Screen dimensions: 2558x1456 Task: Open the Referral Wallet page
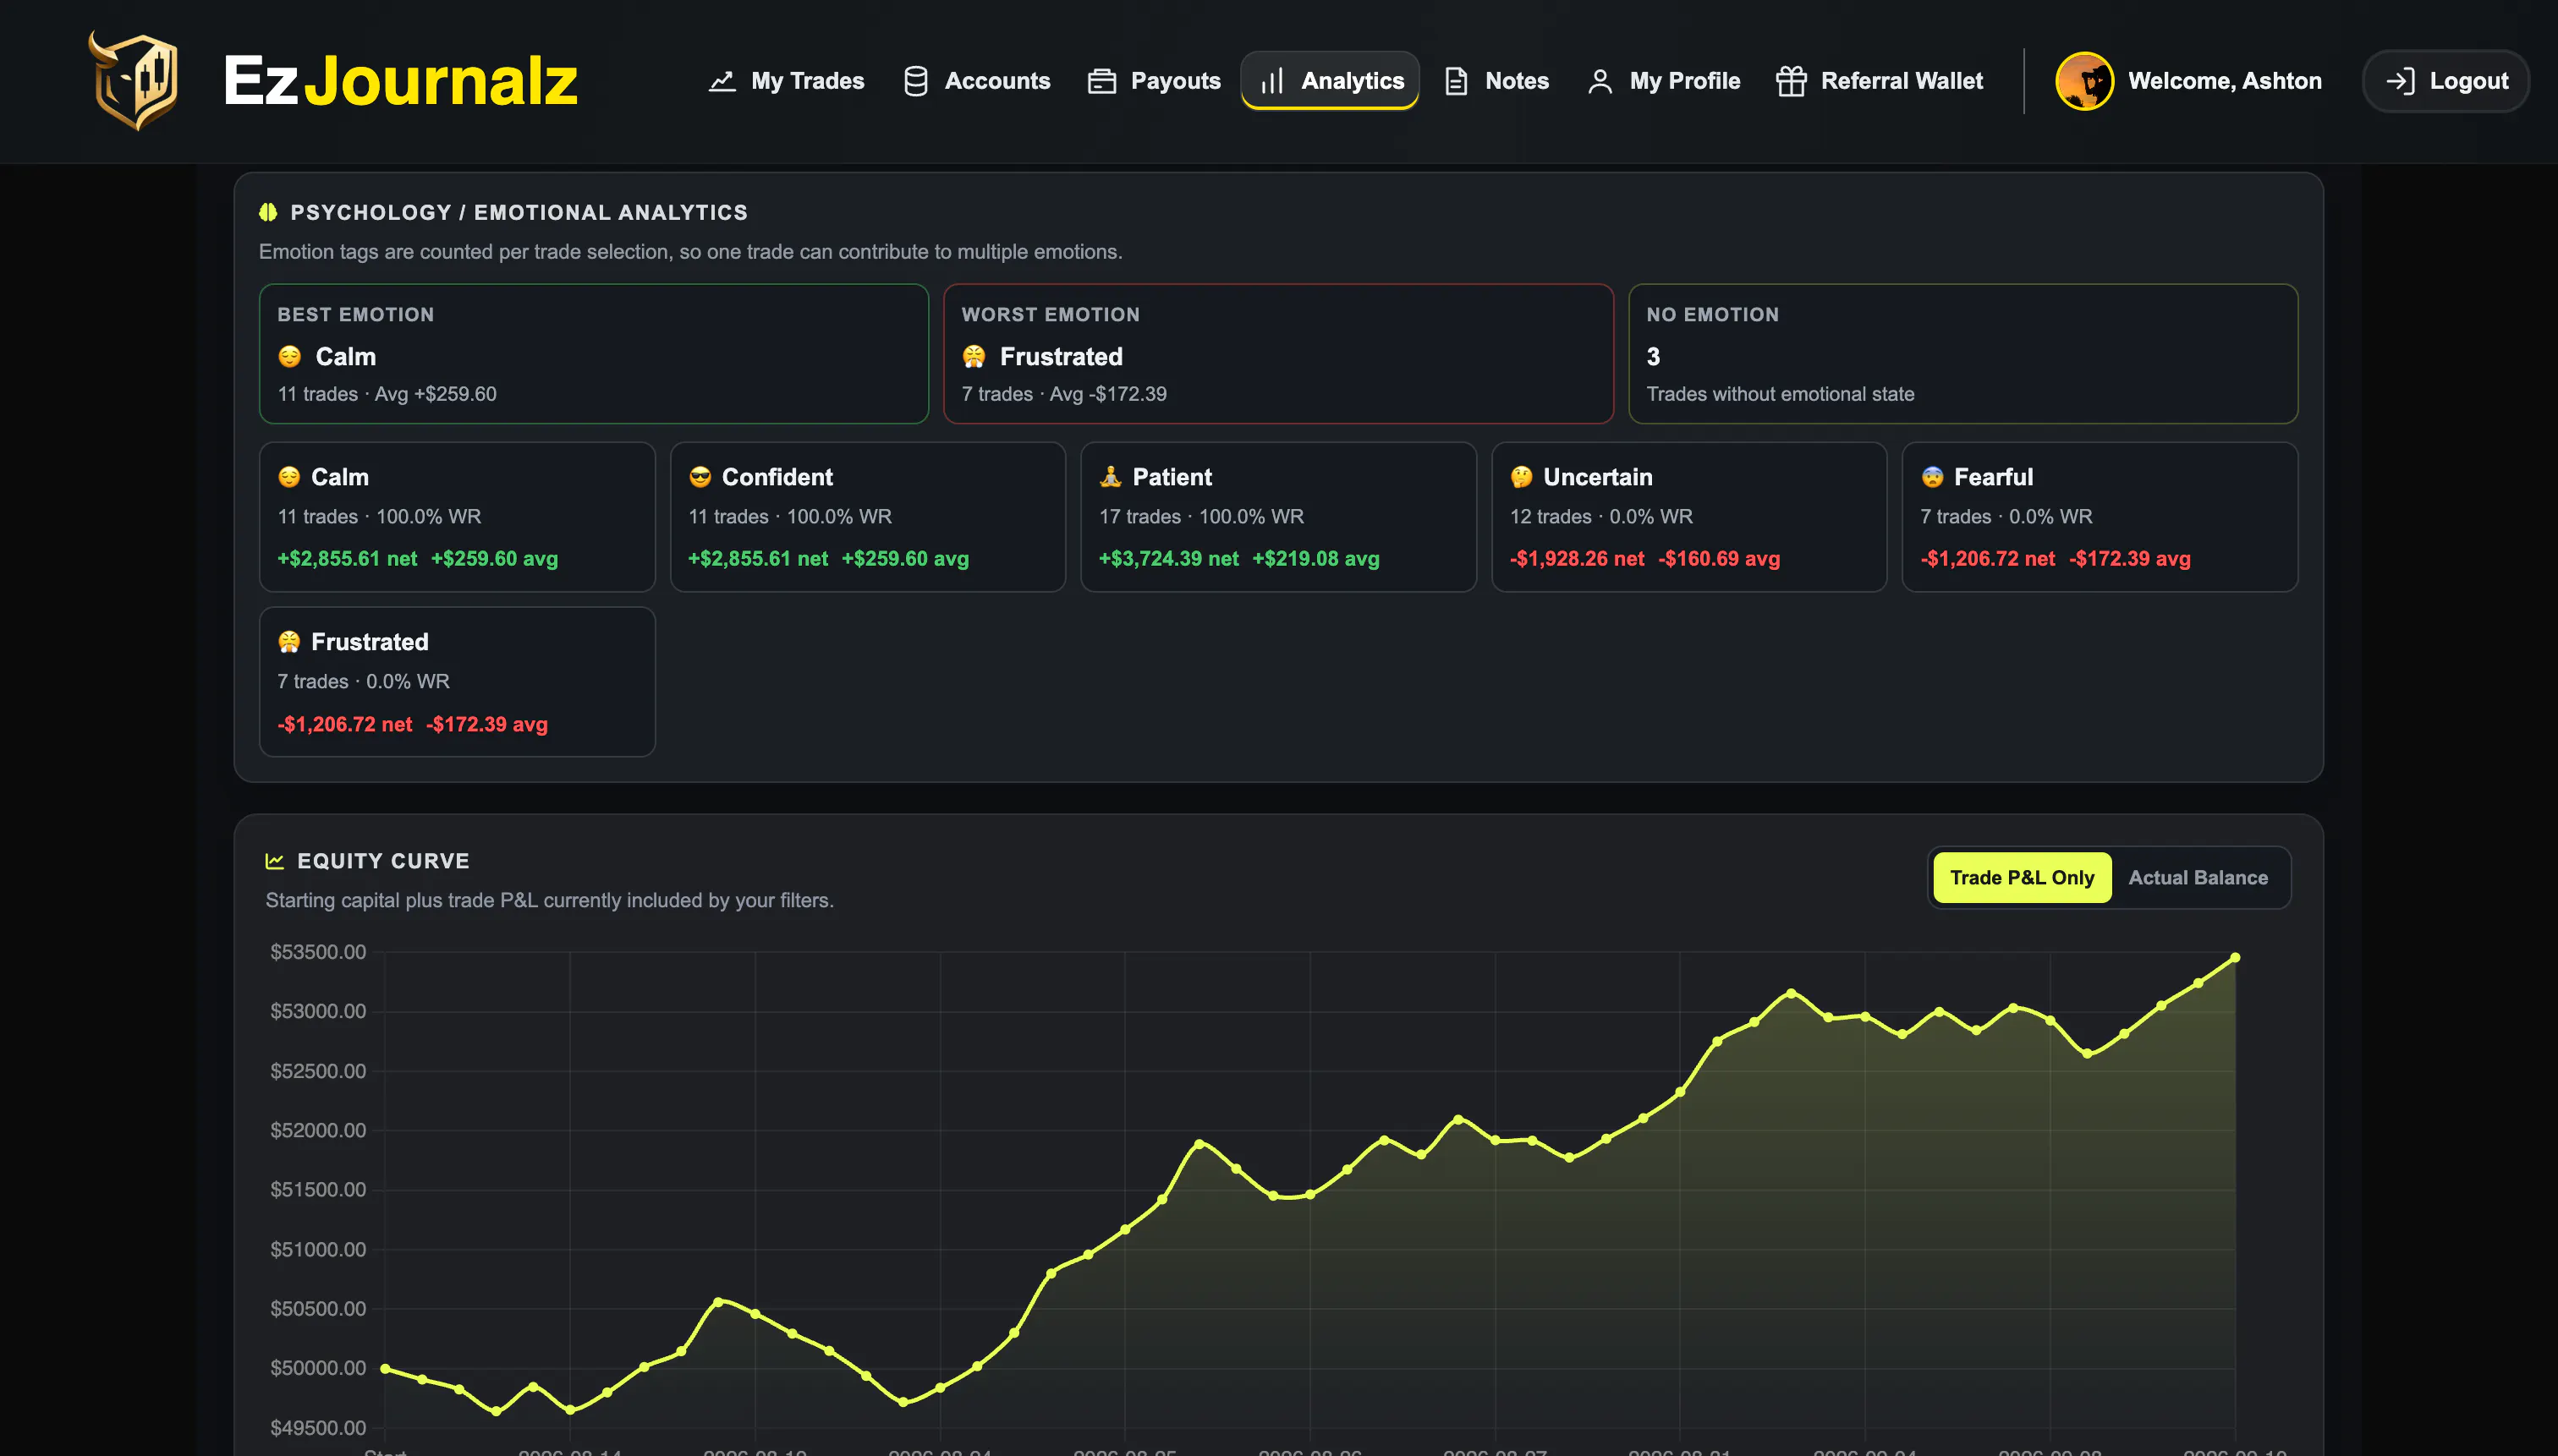point(1879,81)
